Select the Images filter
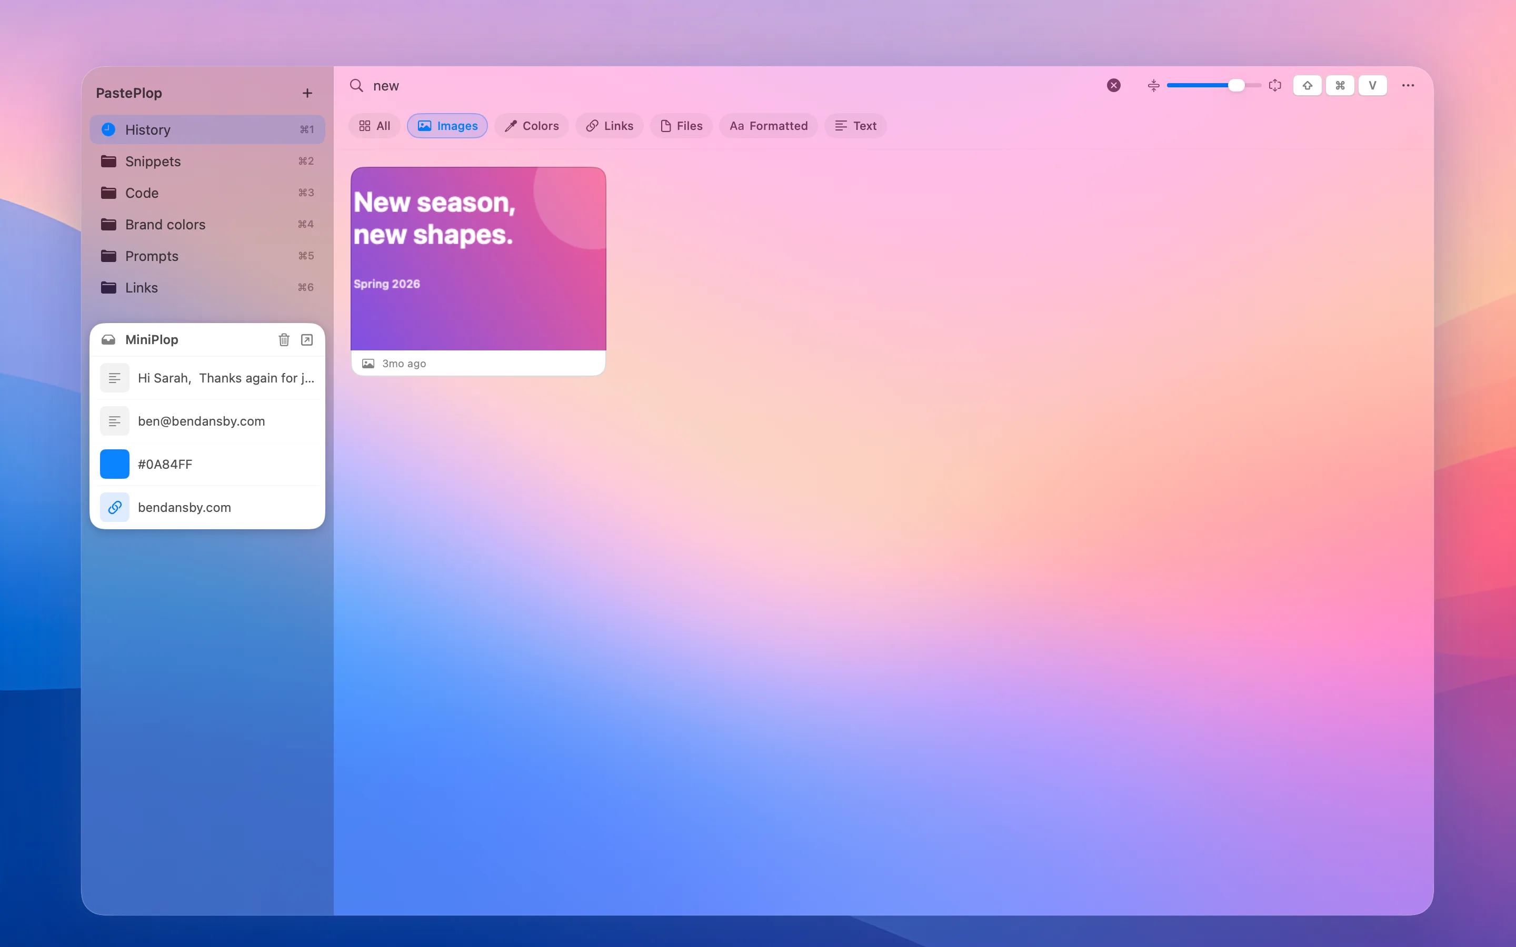The height and width of the screenshot is (947, 1516). pos(447,126)
